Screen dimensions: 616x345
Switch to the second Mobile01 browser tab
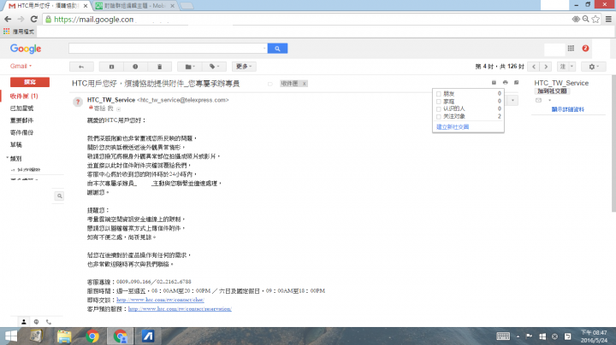[135, 6]
